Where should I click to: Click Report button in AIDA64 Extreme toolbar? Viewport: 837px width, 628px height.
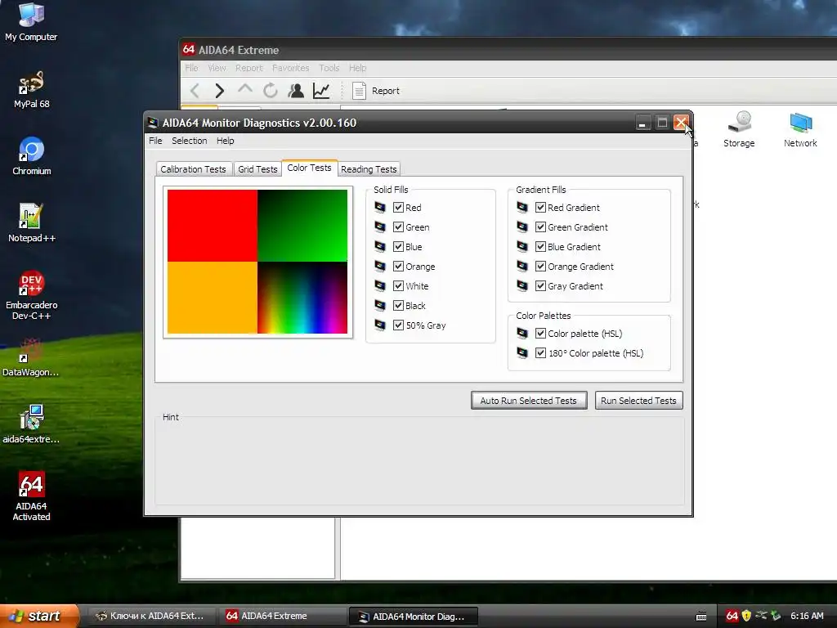[x=376, y=91]
